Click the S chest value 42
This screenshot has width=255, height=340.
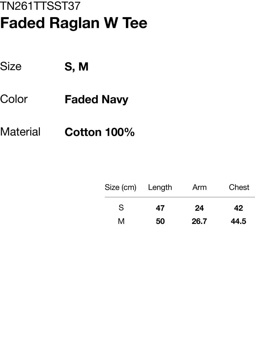coord(239,208)
